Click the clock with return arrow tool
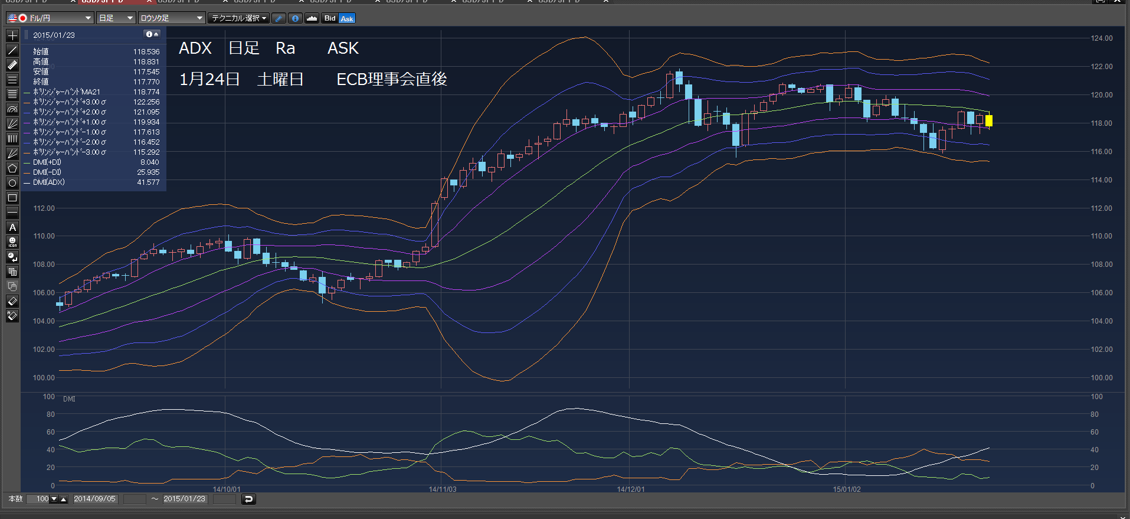1130x519 pixels. (12, 257)
